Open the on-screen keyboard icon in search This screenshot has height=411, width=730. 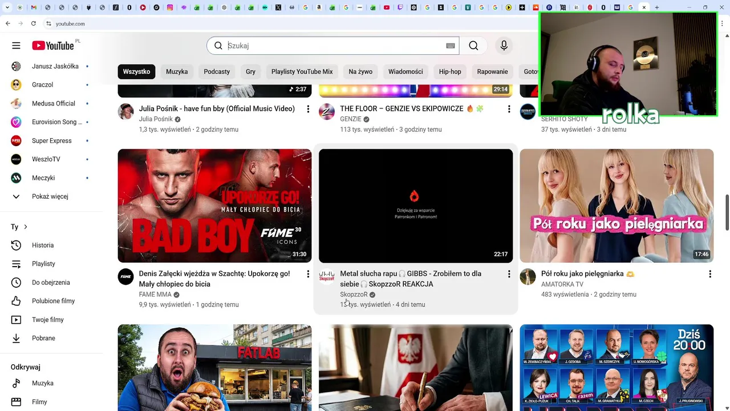tap(451, 46)
